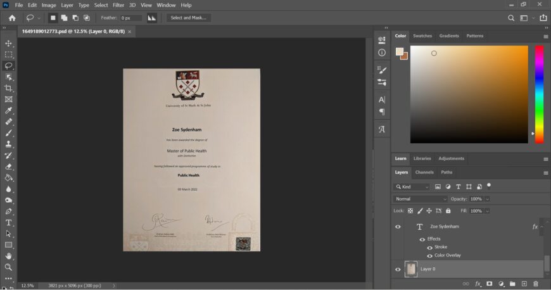
Task: Select the Blur tool
Action: pos(8,189)
